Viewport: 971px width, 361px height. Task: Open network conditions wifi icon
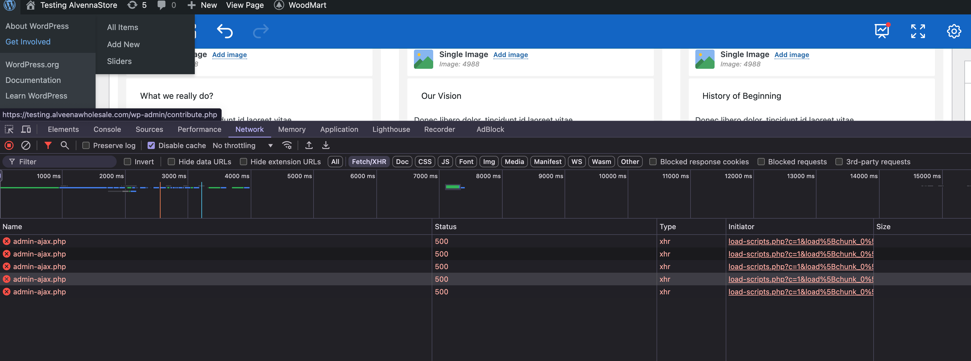point(287,145)
